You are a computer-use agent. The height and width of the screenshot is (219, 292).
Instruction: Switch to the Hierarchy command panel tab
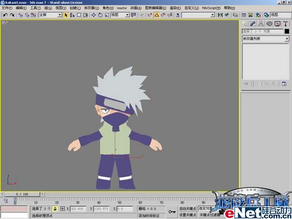[261, 24]
